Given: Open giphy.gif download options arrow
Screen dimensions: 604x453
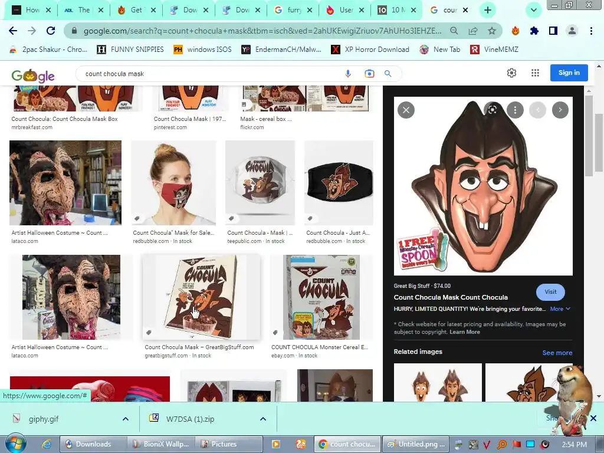Looking at the screenshot, I should [x=126, y=419].
